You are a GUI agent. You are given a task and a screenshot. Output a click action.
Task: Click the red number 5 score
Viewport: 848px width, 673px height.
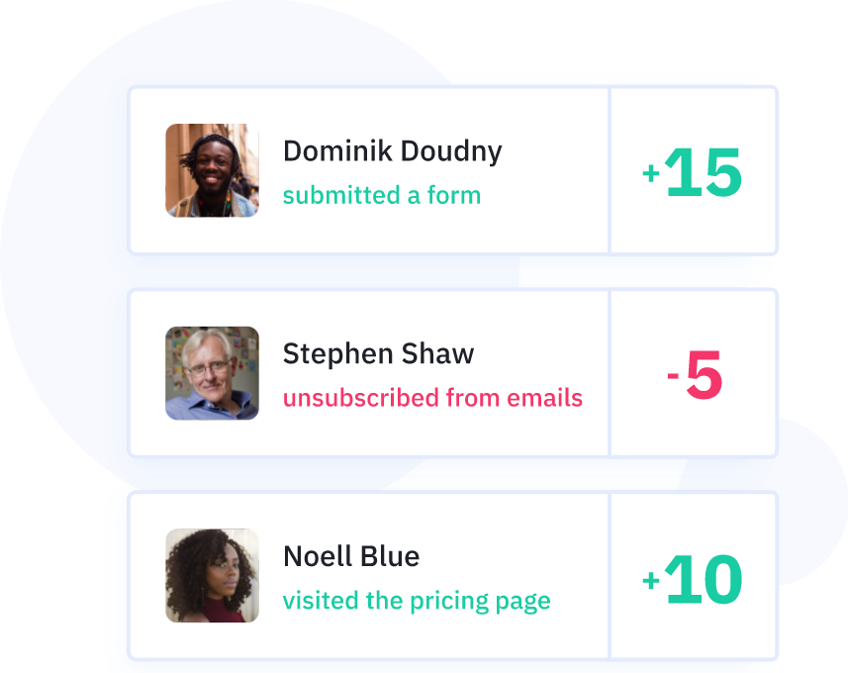(705, 377)
